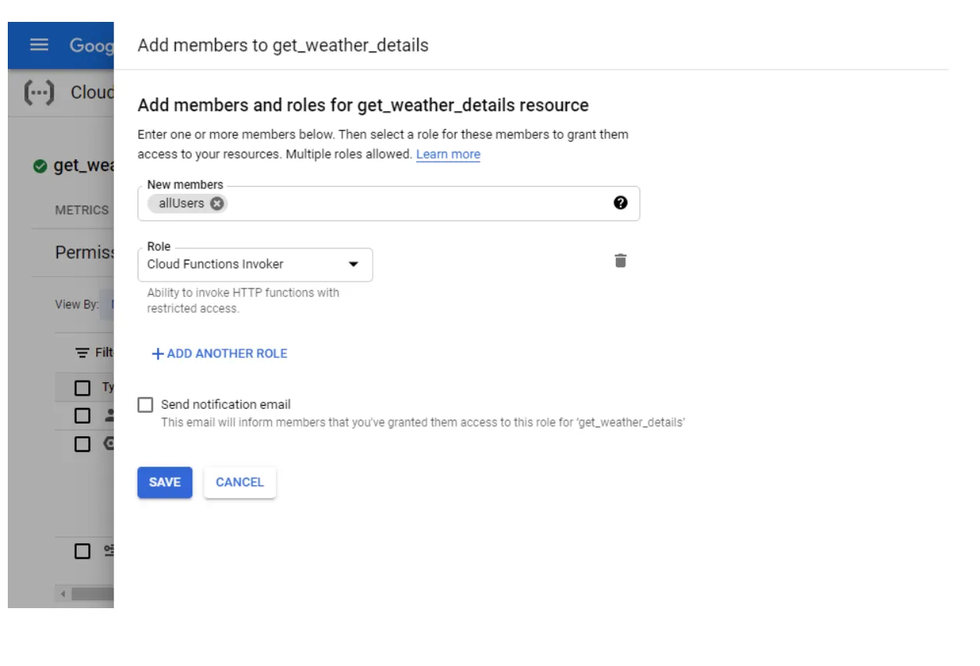Click the member person icon in the table
Screen dimensions: 980x666
point(109,415)
